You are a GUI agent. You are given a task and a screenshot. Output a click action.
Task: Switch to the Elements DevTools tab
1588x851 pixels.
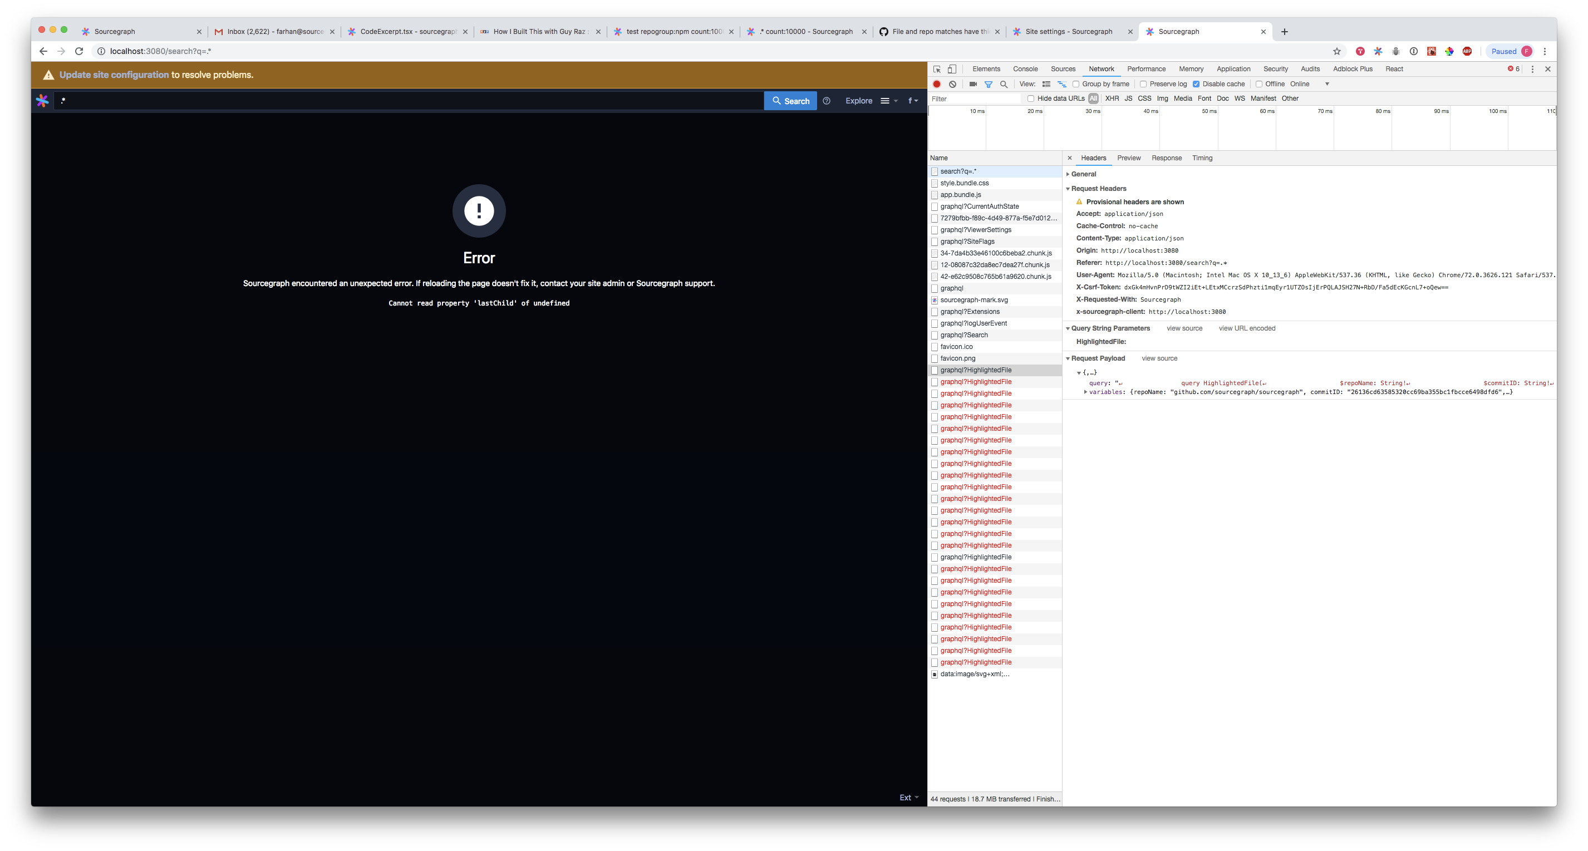986,69
